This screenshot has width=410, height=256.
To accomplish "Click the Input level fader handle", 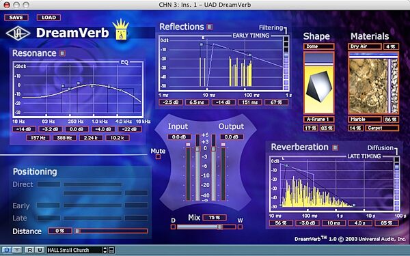I will tap(197, 149).
